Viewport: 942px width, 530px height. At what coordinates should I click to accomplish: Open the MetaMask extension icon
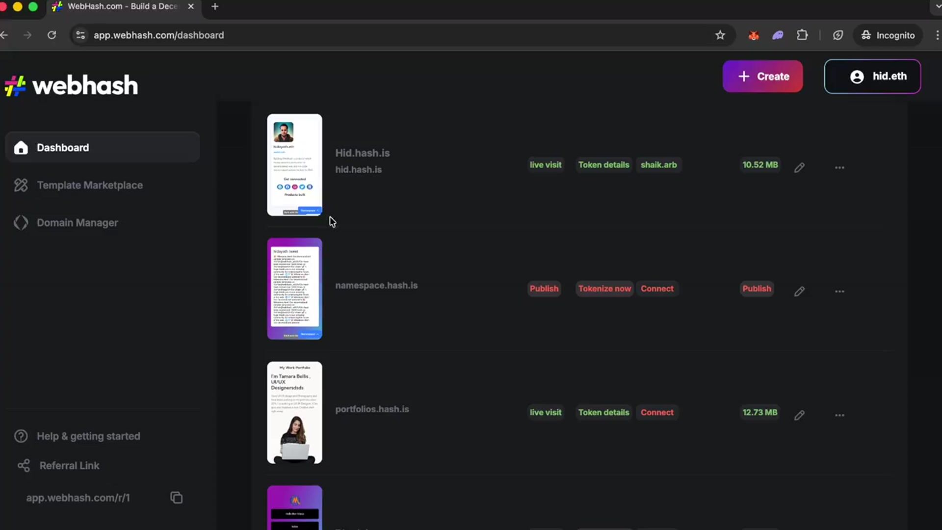tap(754, 35)
